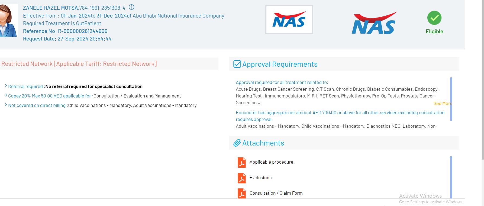Open the Exclusions attachment link
Viewport: 484px width, 206px height.
(260, 178)
